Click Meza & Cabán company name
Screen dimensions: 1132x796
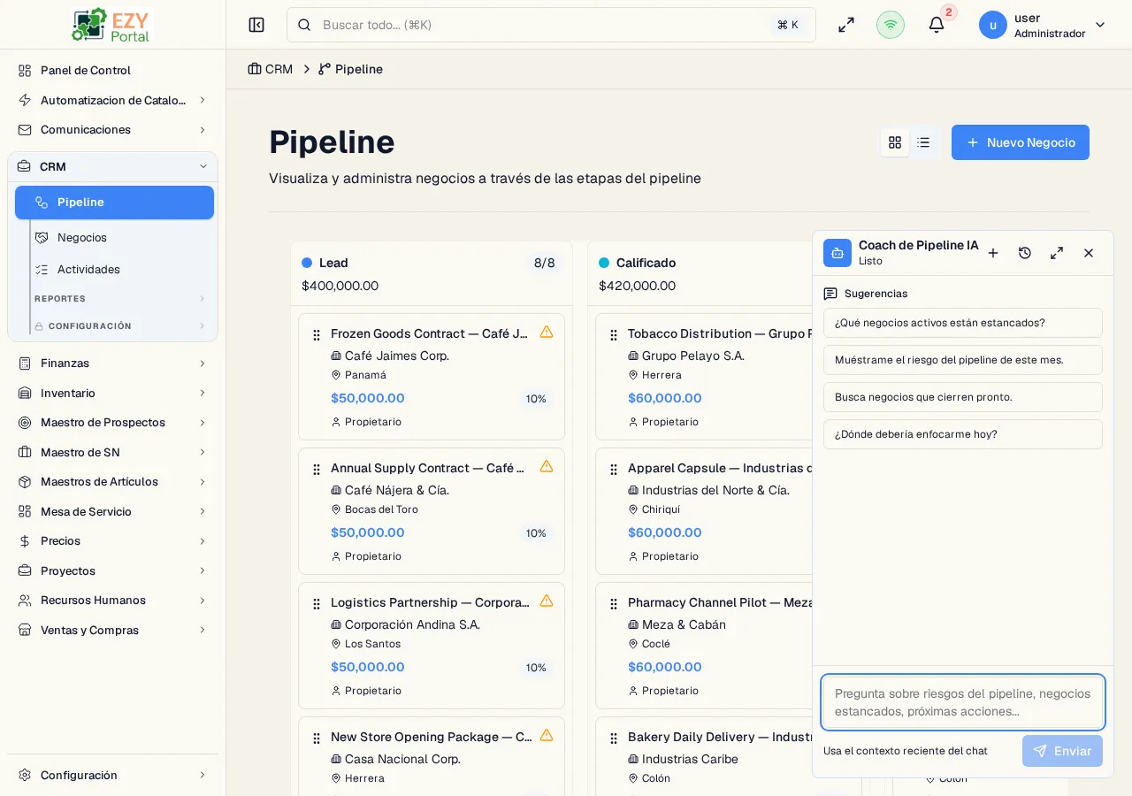[684, 624]
